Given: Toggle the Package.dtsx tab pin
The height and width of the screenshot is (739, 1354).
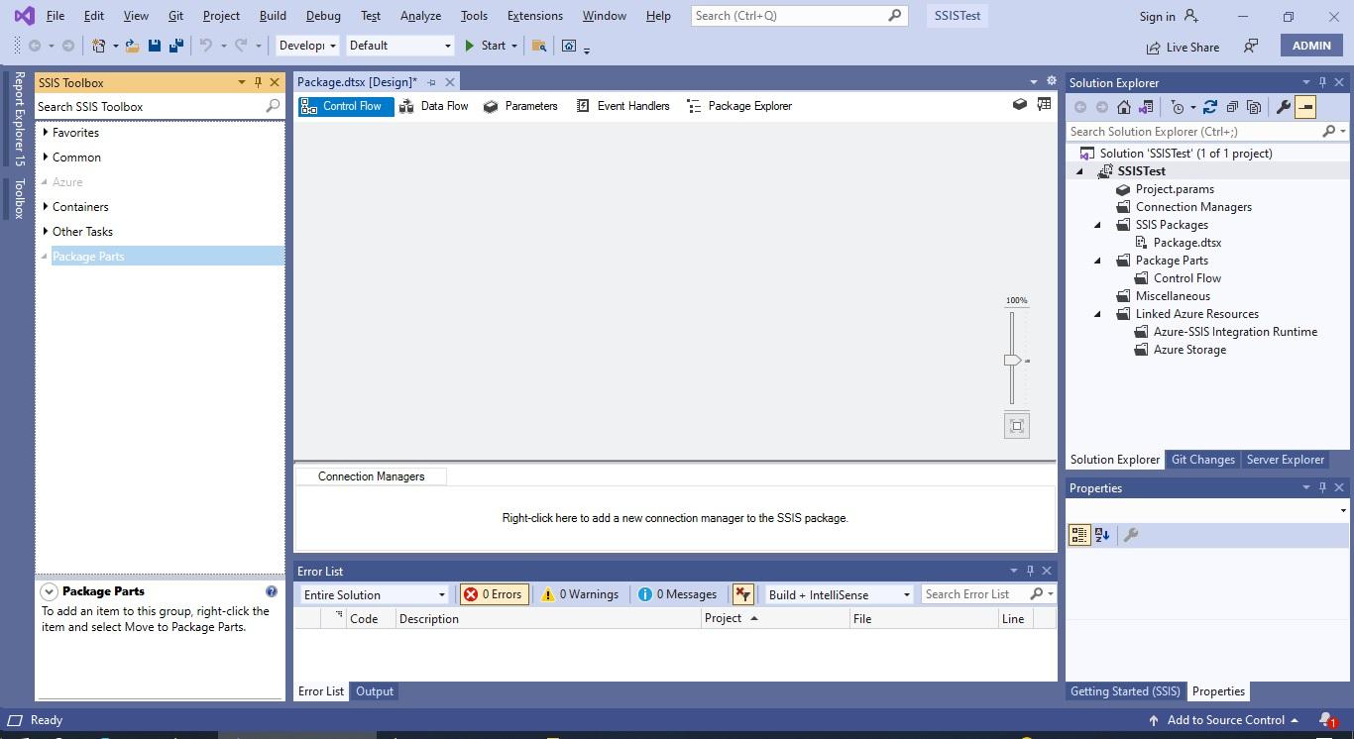Looking at the screenshot, I should click(431, 82).
